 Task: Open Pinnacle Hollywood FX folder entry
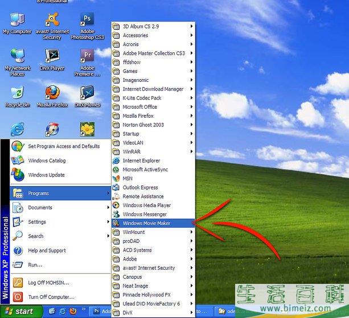point(153,295)
